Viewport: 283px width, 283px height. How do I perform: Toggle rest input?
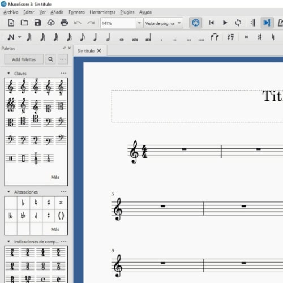(230, 37)
